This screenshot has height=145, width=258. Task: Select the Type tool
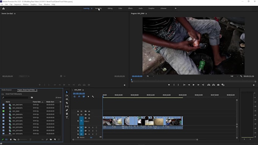point(67,118)
